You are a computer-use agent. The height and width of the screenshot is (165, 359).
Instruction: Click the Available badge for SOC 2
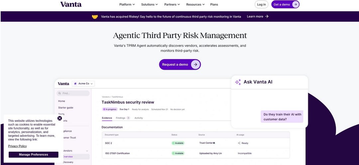tap(178, 143)
